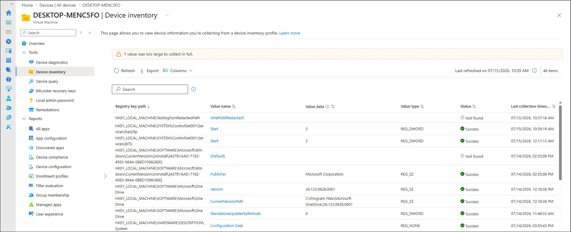
Task: Open Device configuration report
Action: (x=54, y=167)
